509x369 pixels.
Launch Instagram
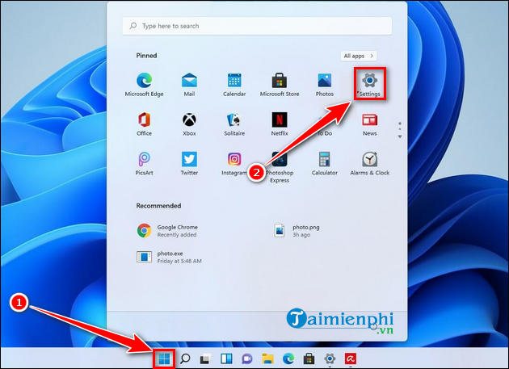(x=234, y=163)
